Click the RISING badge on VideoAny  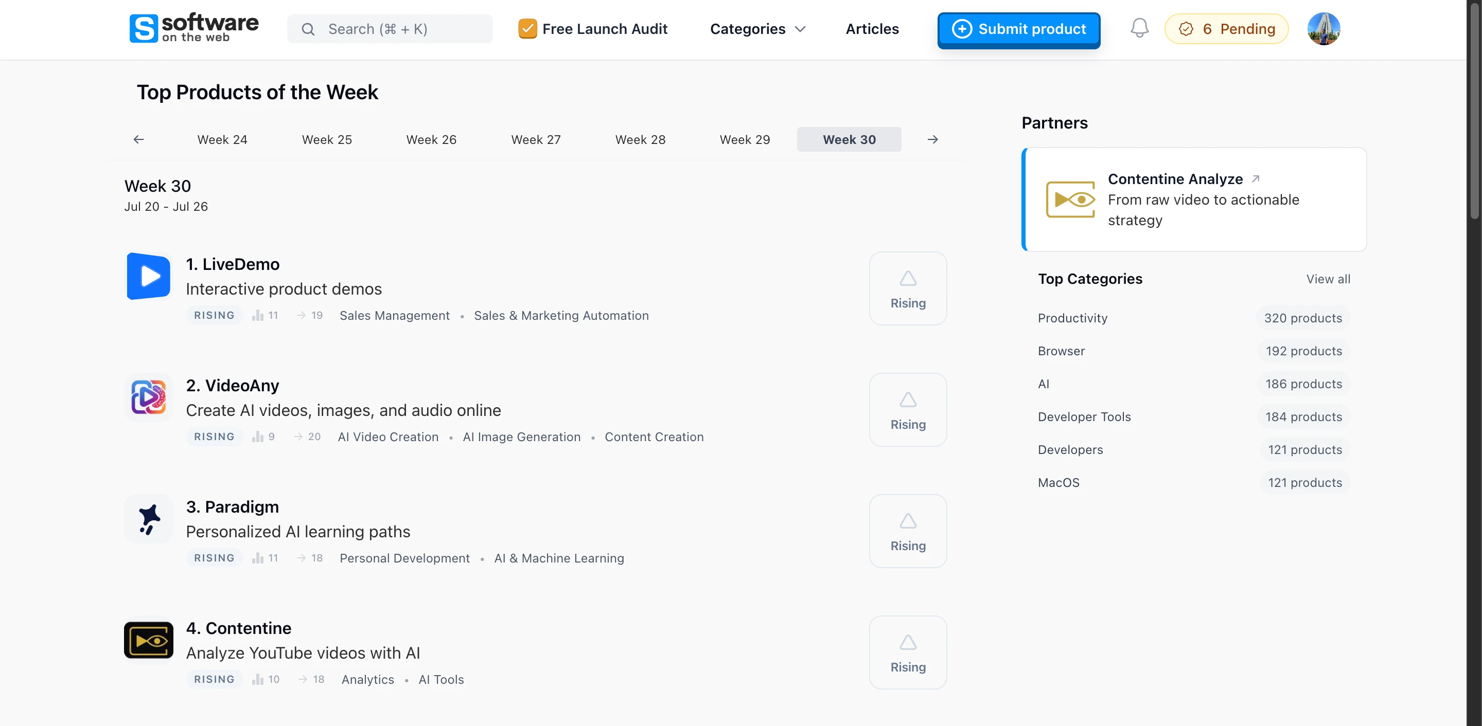click(214, 437)
